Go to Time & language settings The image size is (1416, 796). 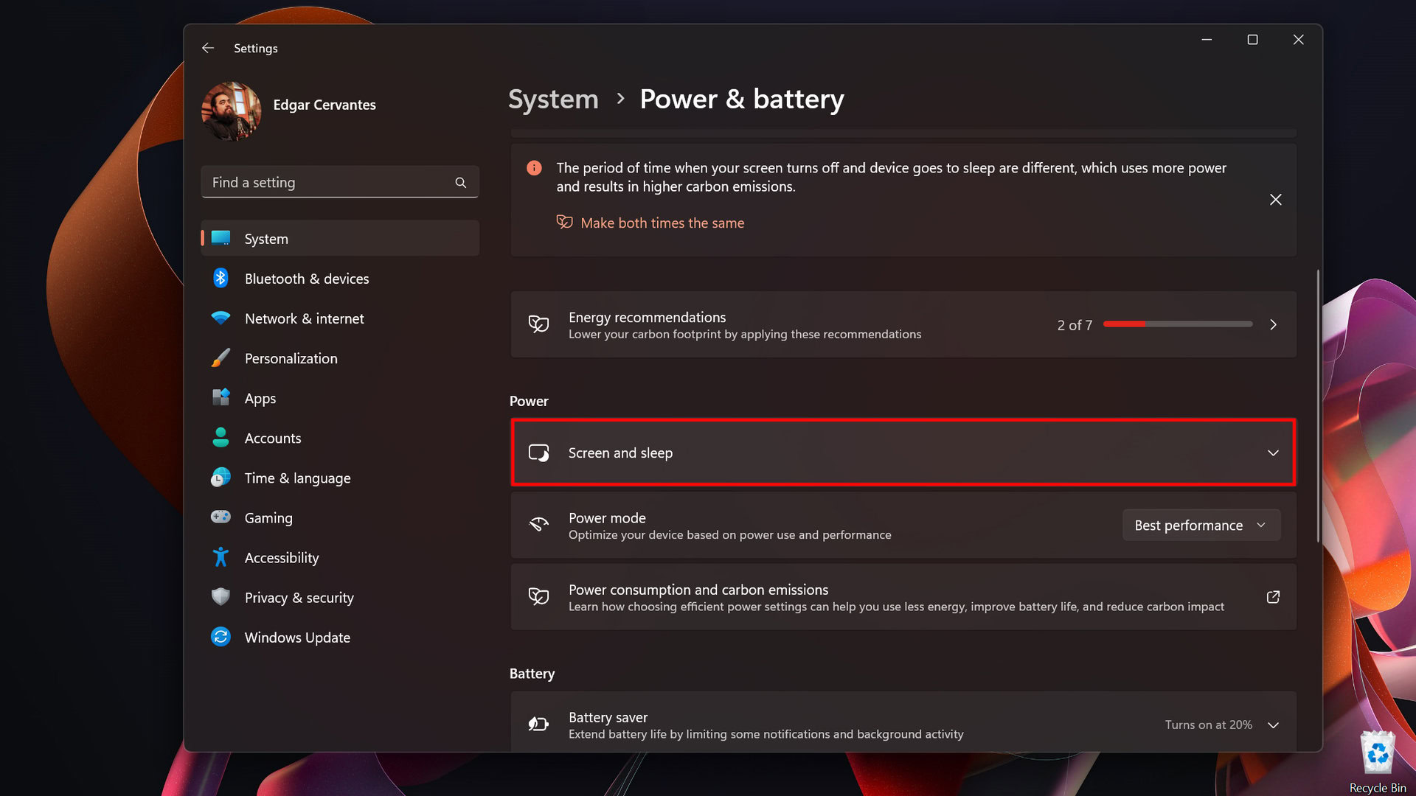click(x=297, y=478)
